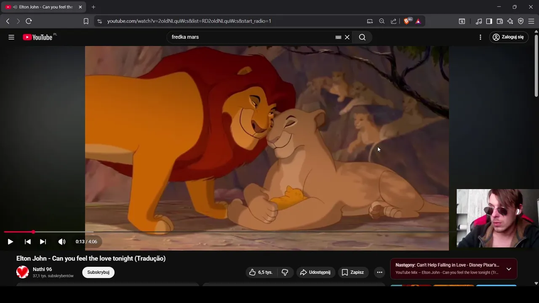Open the YouTube settings three-dot menu
The width and height of the screenshot is (539, 303).
[480, 37]
